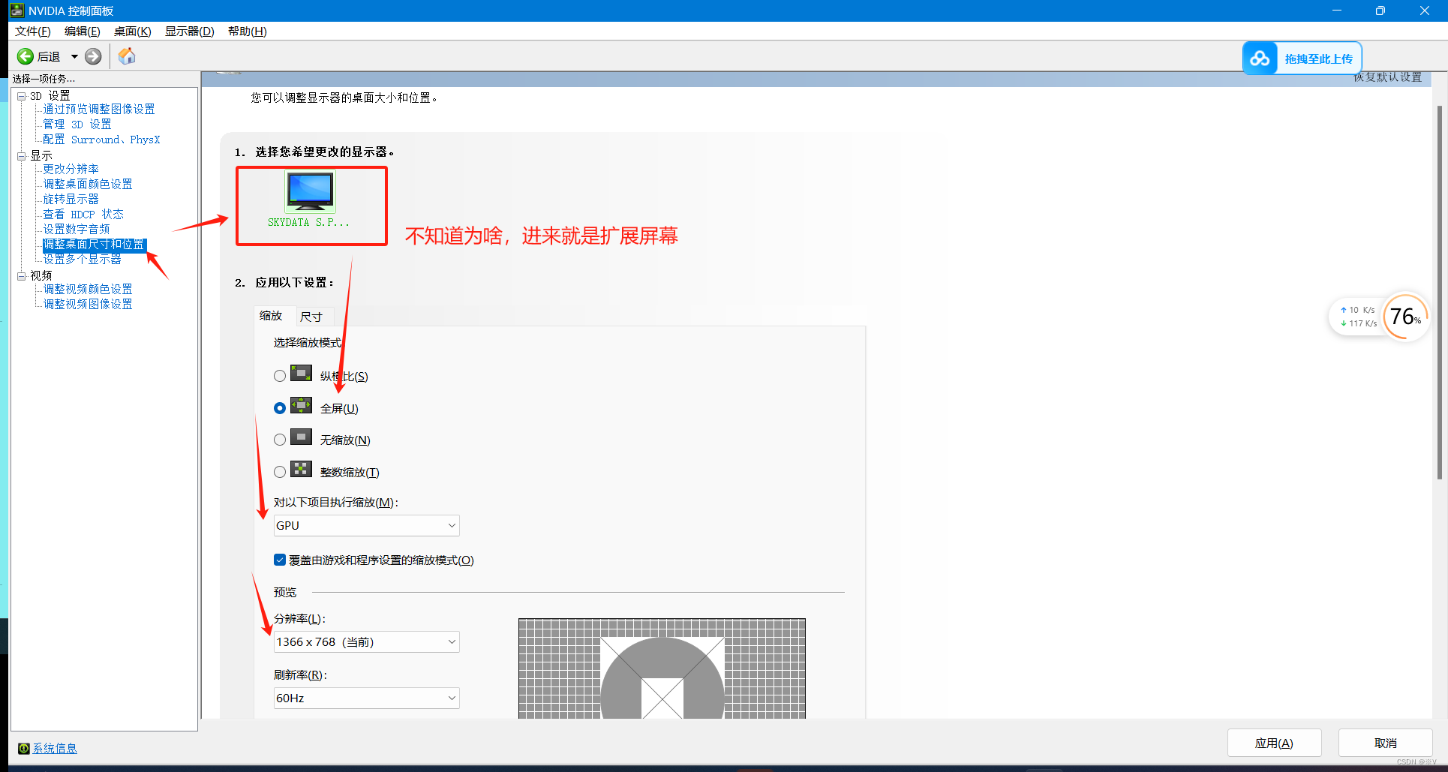Open the 60Hz refresh rate dropdown
Screen dimensions: 1448x772
[x=366, y=698]
